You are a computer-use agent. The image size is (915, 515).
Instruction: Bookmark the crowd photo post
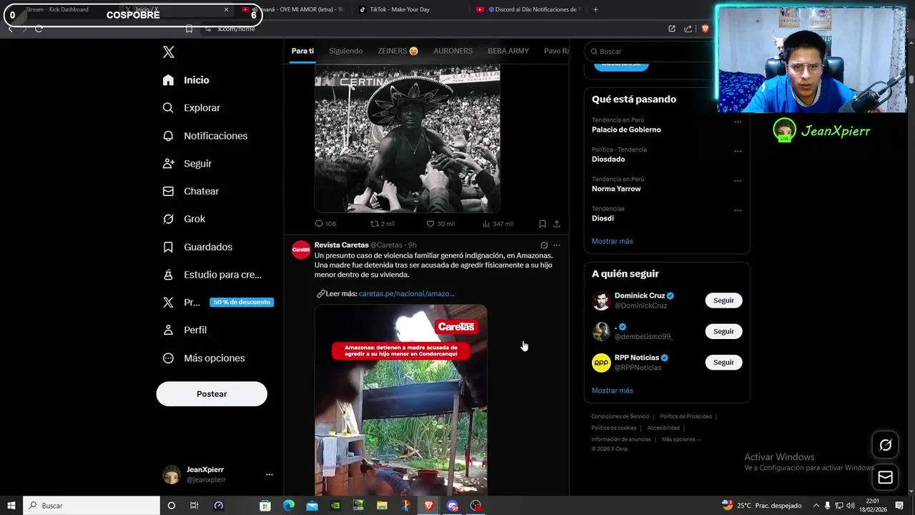click(543, 224)
